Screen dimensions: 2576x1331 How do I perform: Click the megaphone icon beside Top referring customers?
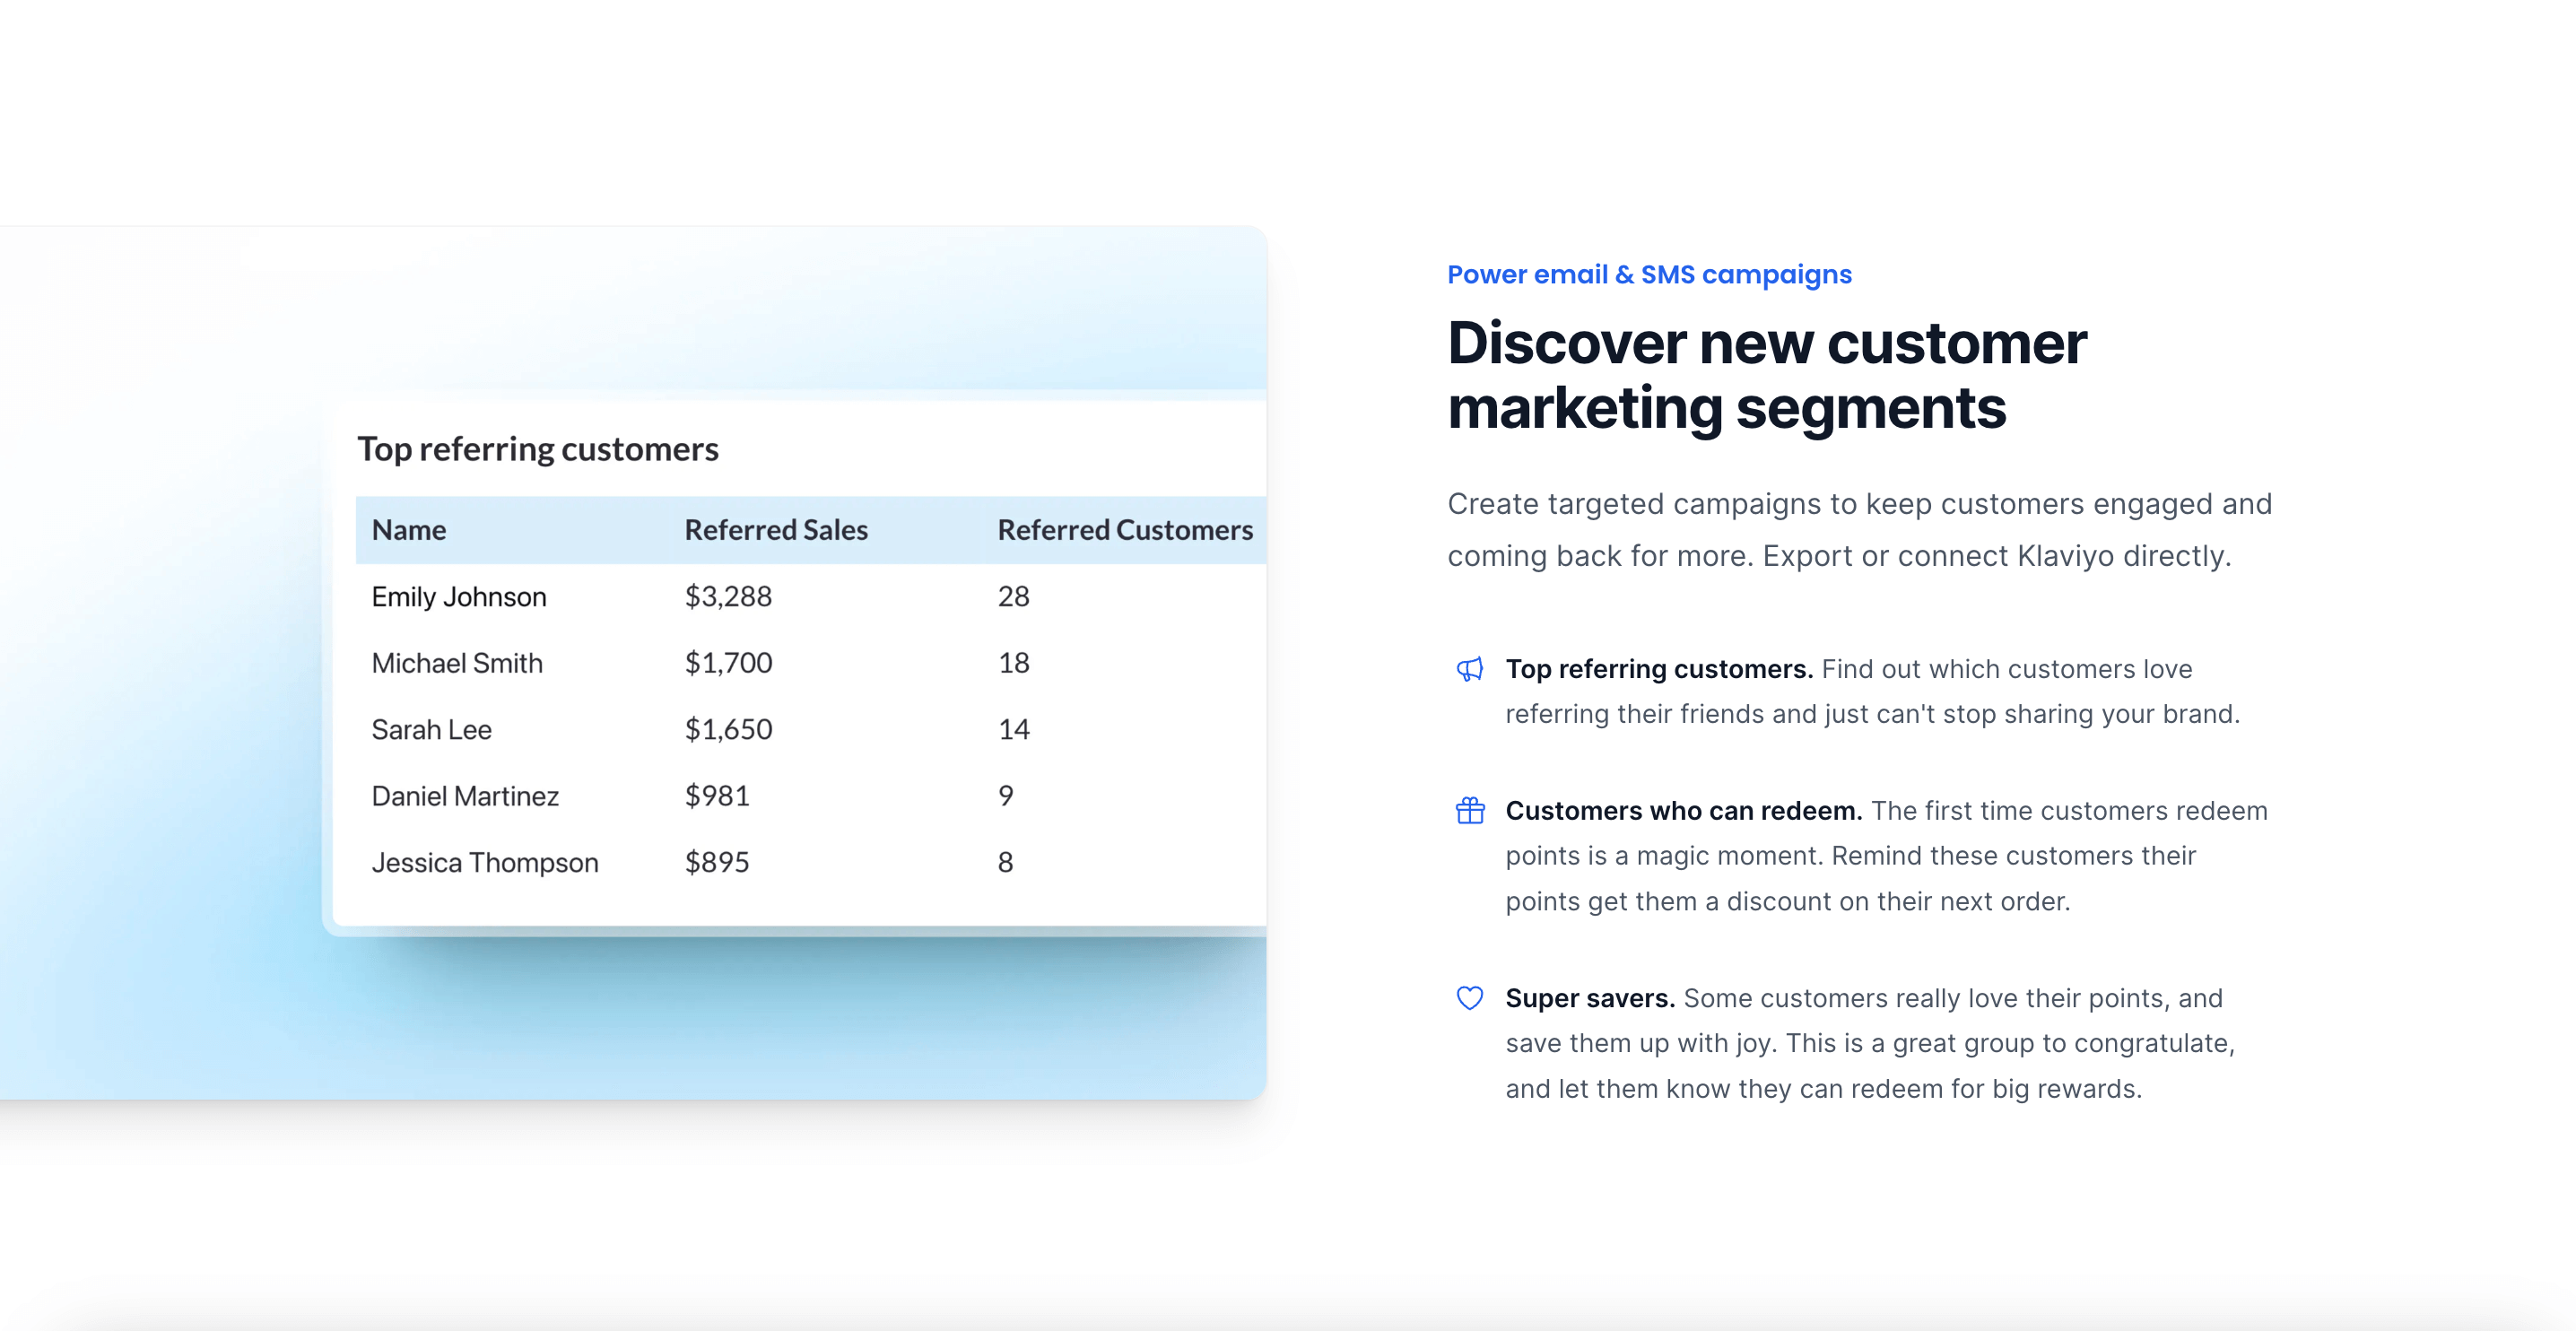[x=1469, y=670]
